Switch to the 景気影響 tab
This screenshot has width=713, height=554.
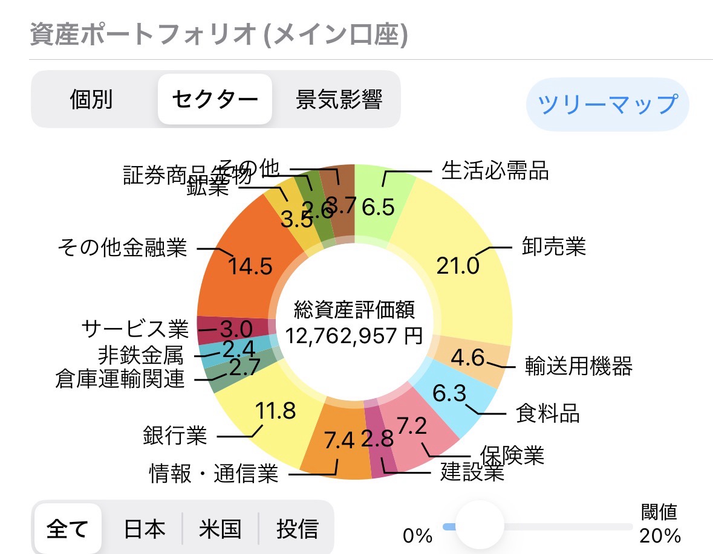point(339,100)
